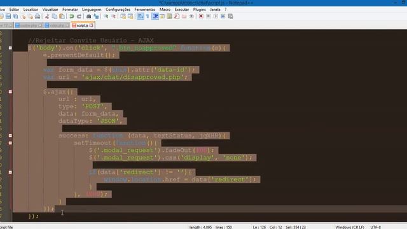Click the Run macro multiple times icon

223,17
